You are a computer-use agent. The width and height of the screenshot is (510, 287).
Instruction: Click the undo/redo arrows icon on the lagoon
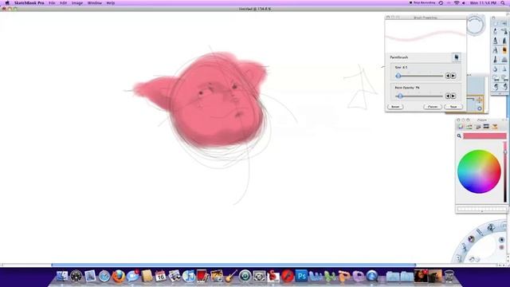click(x=474, y=259)
